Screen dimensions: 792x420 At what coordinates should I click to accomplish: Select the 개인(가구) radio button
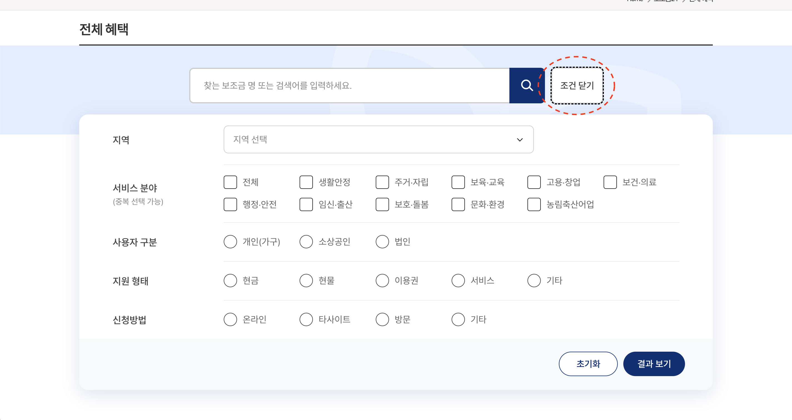click(230, 242)
